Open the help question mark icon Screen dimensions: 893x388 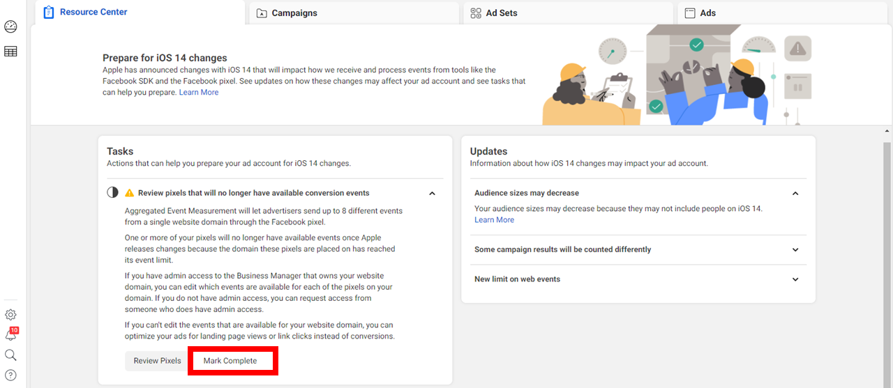[10, 375]
